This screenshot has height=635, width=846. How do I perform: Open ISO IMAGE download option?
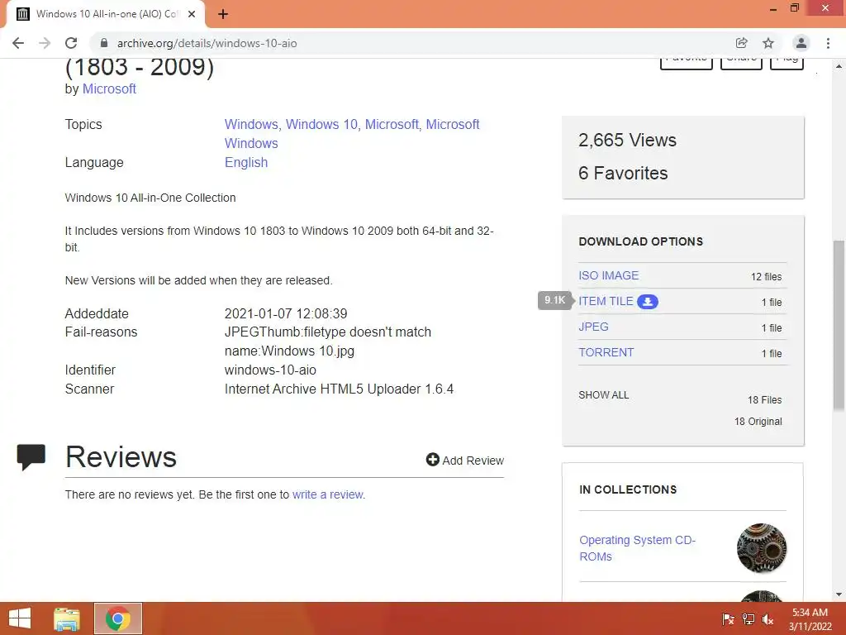(x=609, y=275)
